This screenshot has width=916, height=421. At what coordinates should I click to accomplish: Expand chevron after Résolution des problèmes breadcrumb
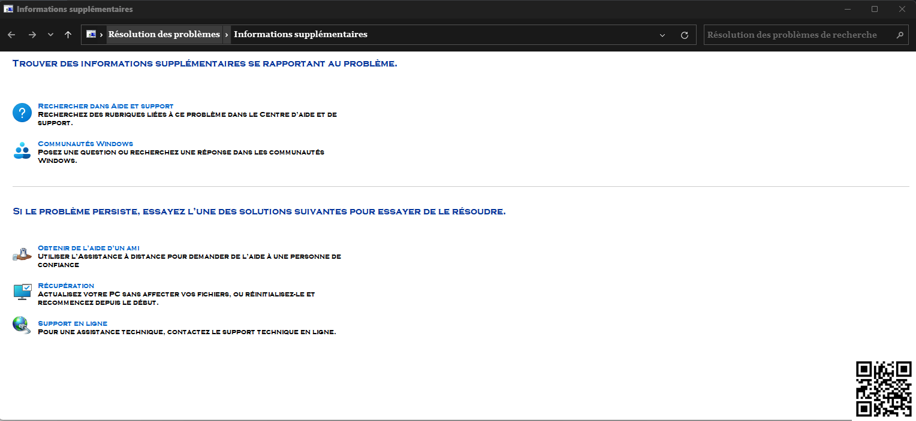[x=227, y=35]
